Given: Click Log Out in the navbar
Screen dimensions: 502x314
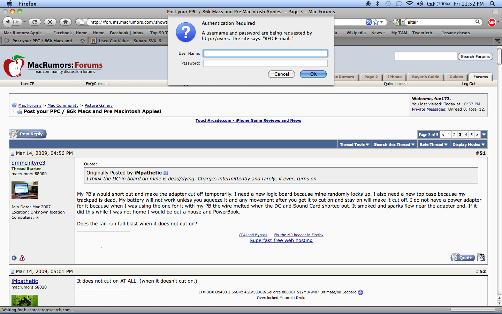Looking at the screenshot, I should [469, 84].
